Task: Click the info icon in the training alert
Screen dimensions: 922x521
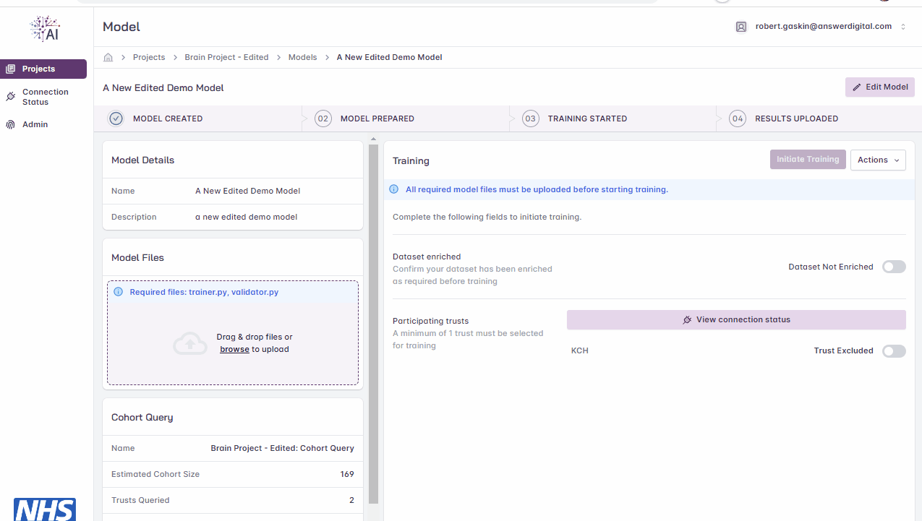Action: (x=394, y=189)
